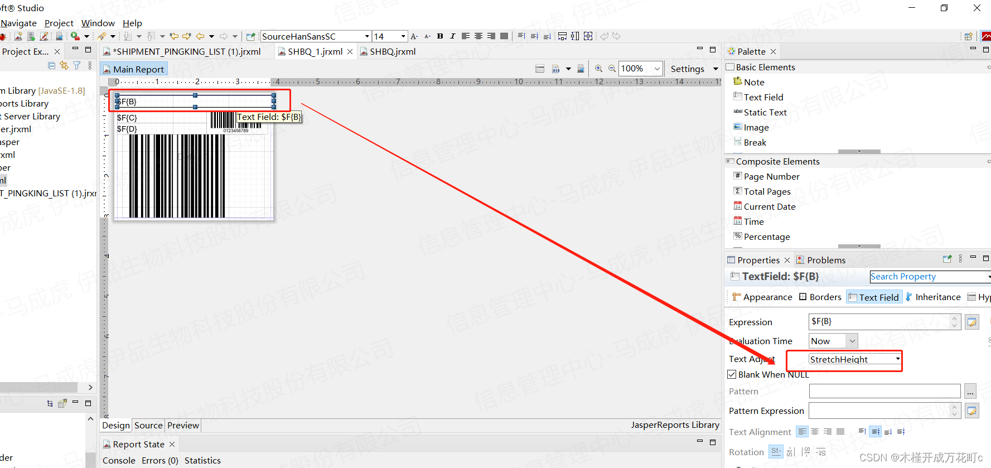Open expression editor beside the Expression field

pyautogui.click(x=972, y=322)
